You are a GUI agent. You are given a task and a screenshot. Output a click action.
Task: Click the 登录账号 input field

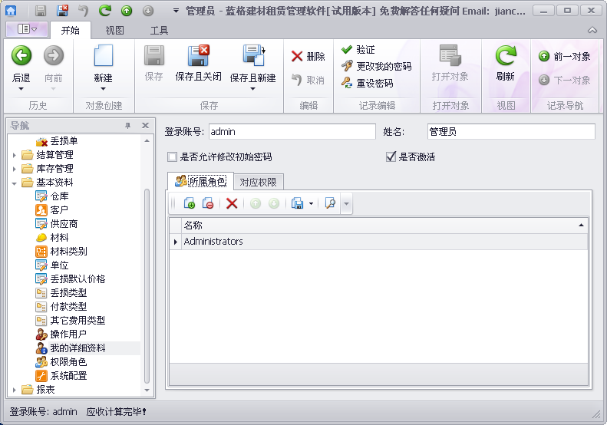coord(292,132)
